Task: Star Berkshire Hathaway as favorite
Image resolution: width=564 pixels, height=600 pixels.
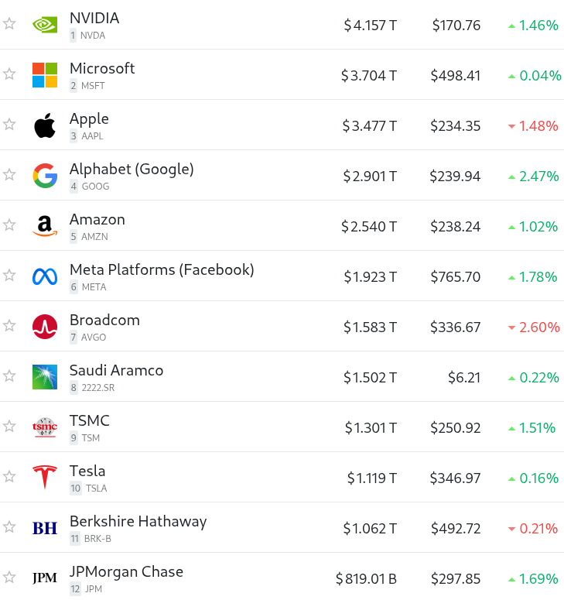Action: [x=9, y=527]
